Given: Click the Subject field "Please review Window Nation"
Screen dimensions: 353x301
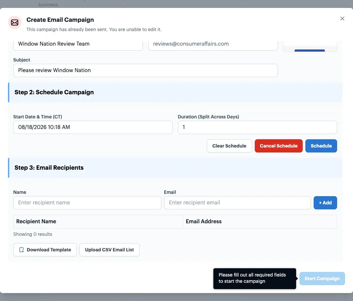Looking at the screenshot, I should [x=146, y=70].
